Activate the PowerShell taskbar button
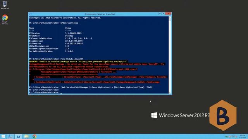Viewport: 248px width, 139px height. (x=18, y=136)
